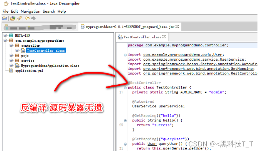The image size is (259, 151).
Task: Click the TestController.class class file icon
Action: [23, 50]
